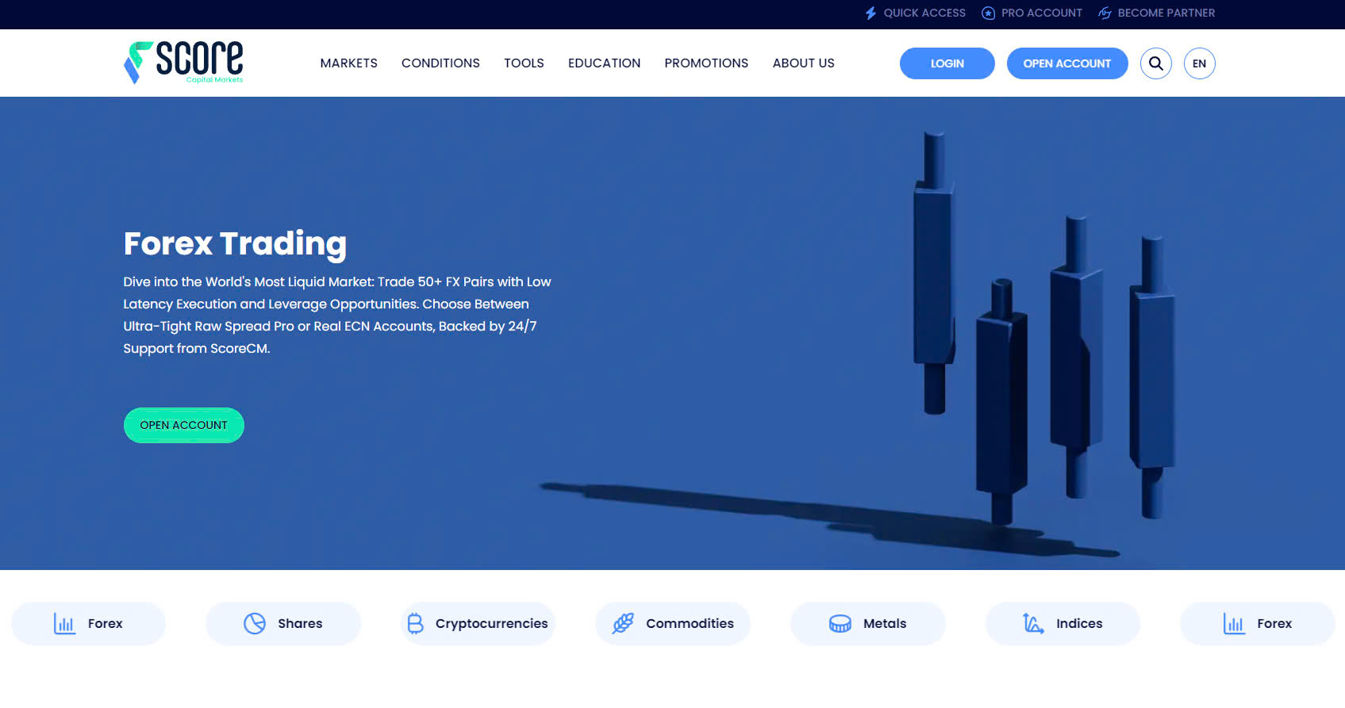
Task: Open the Markets menu
Action: tap(349, 63)
